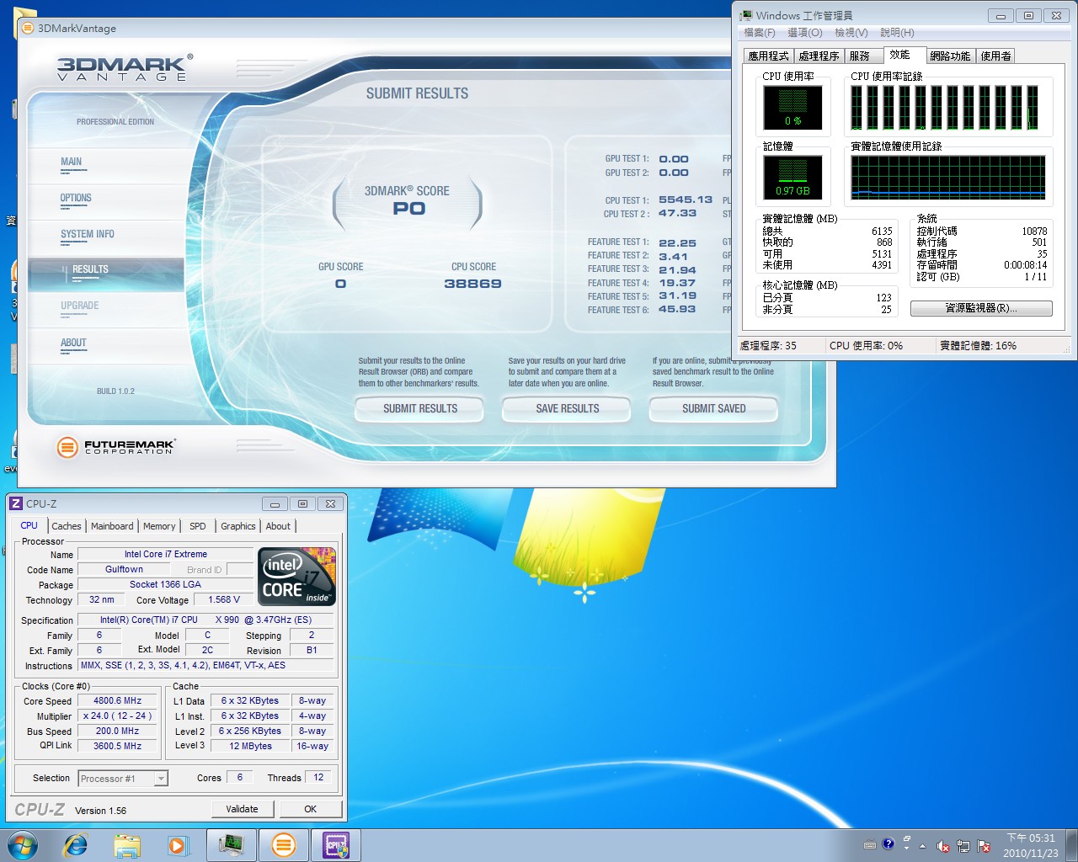
Task: Open Windows Explorer folder icon in taskbar
Action: click(127, 845)
